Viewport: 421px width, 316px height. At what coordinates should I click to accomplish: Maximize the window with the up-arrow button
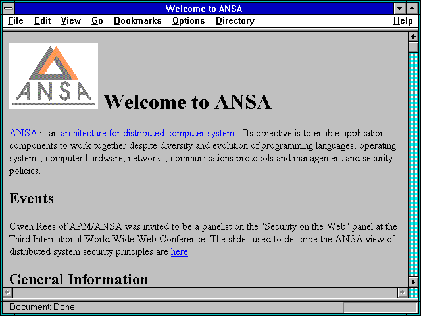point(412,9)
